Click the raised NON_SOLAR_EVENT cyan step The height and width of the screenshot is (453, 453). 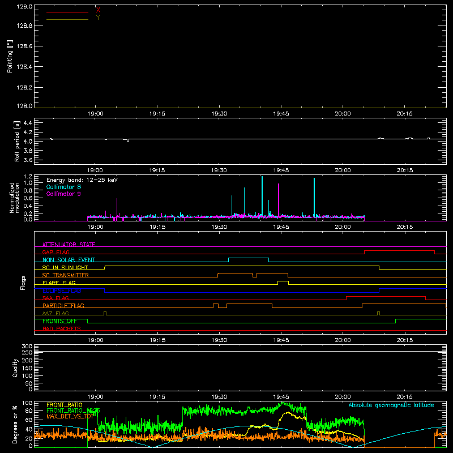click(x=249, y=258)
